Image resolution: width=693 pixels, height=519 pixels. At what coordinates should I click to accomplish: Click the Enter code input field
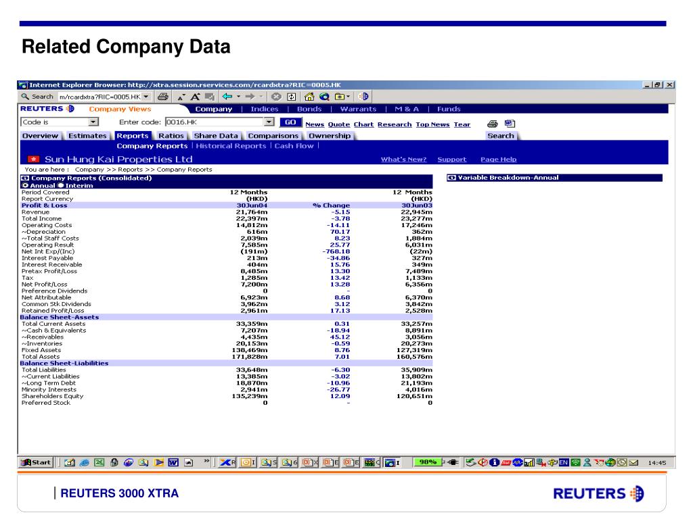pos(215,122)
